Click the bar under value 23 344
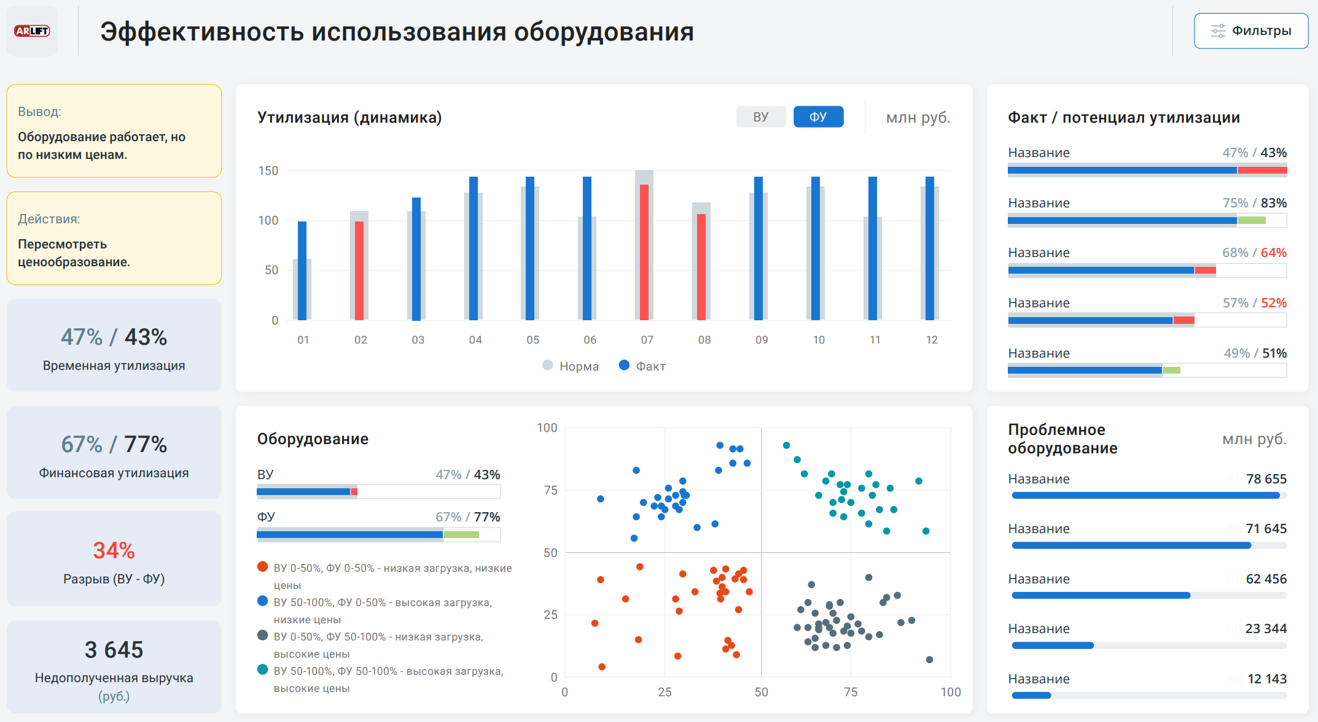The height and width of the screenshot is (722, 1318). (1149, 645)
